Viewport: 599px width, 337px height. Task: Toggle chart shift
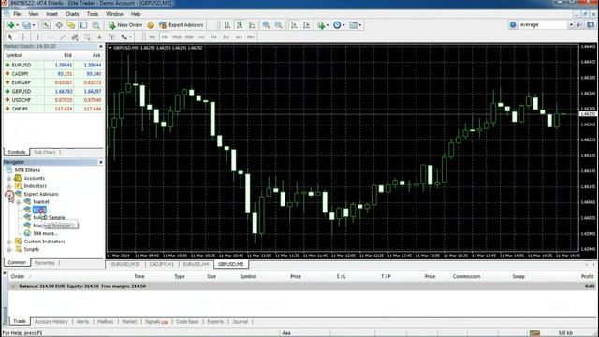306,25
